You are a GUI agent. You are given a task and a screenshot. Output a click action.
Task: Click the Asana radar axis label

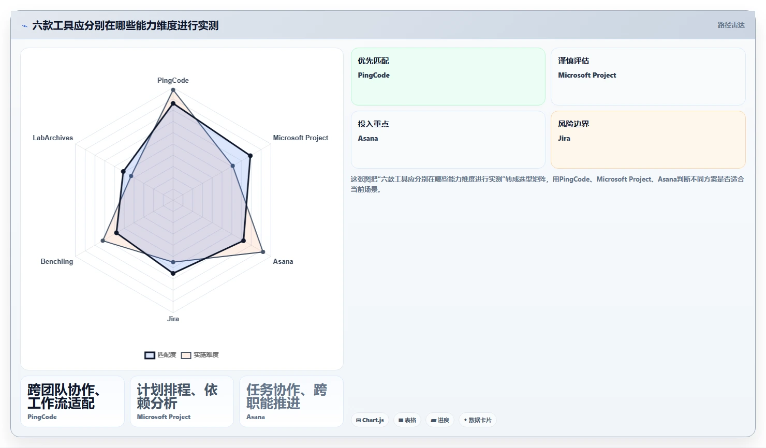tap(283, 261)
